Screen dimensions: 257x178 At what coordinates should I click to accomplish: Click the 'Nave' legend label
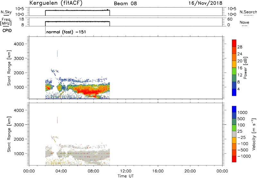pyautogui.click(x=244, y=22)
